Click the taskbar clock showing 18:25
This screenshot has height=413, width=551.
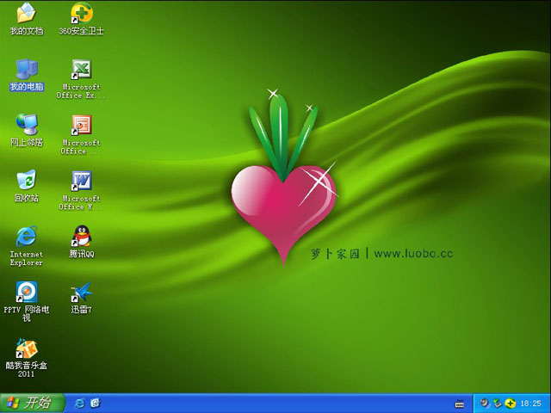pos(531,403)
